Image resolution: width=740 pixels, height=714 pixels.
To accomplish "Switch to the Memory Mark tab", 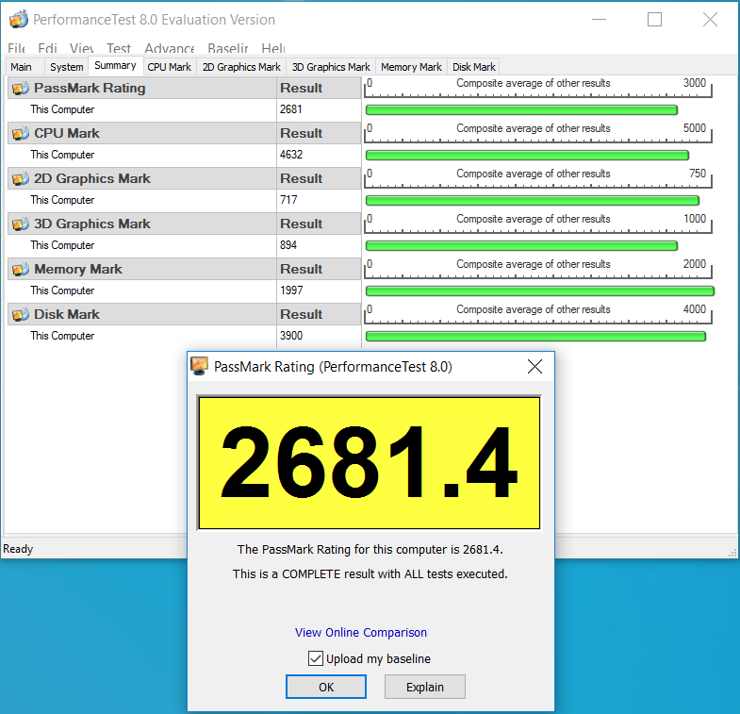I will [x=411, y=67].
